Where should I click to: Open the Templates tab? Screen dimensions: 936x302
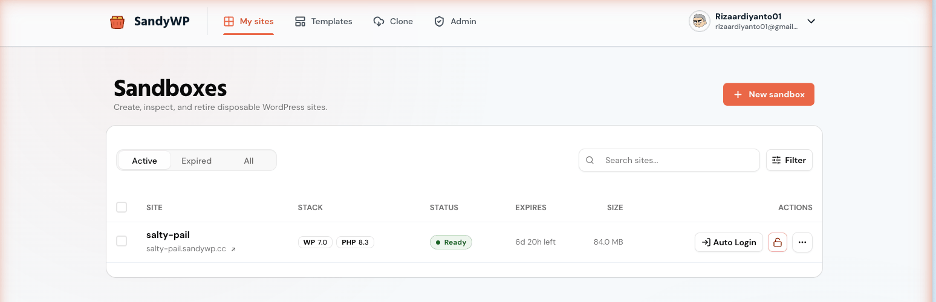pos(323,21)
